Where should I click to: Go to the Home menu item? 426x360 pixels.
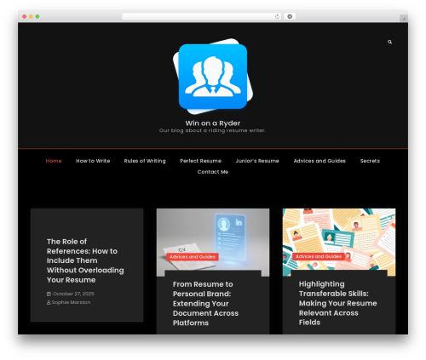(x=54, y=161)
